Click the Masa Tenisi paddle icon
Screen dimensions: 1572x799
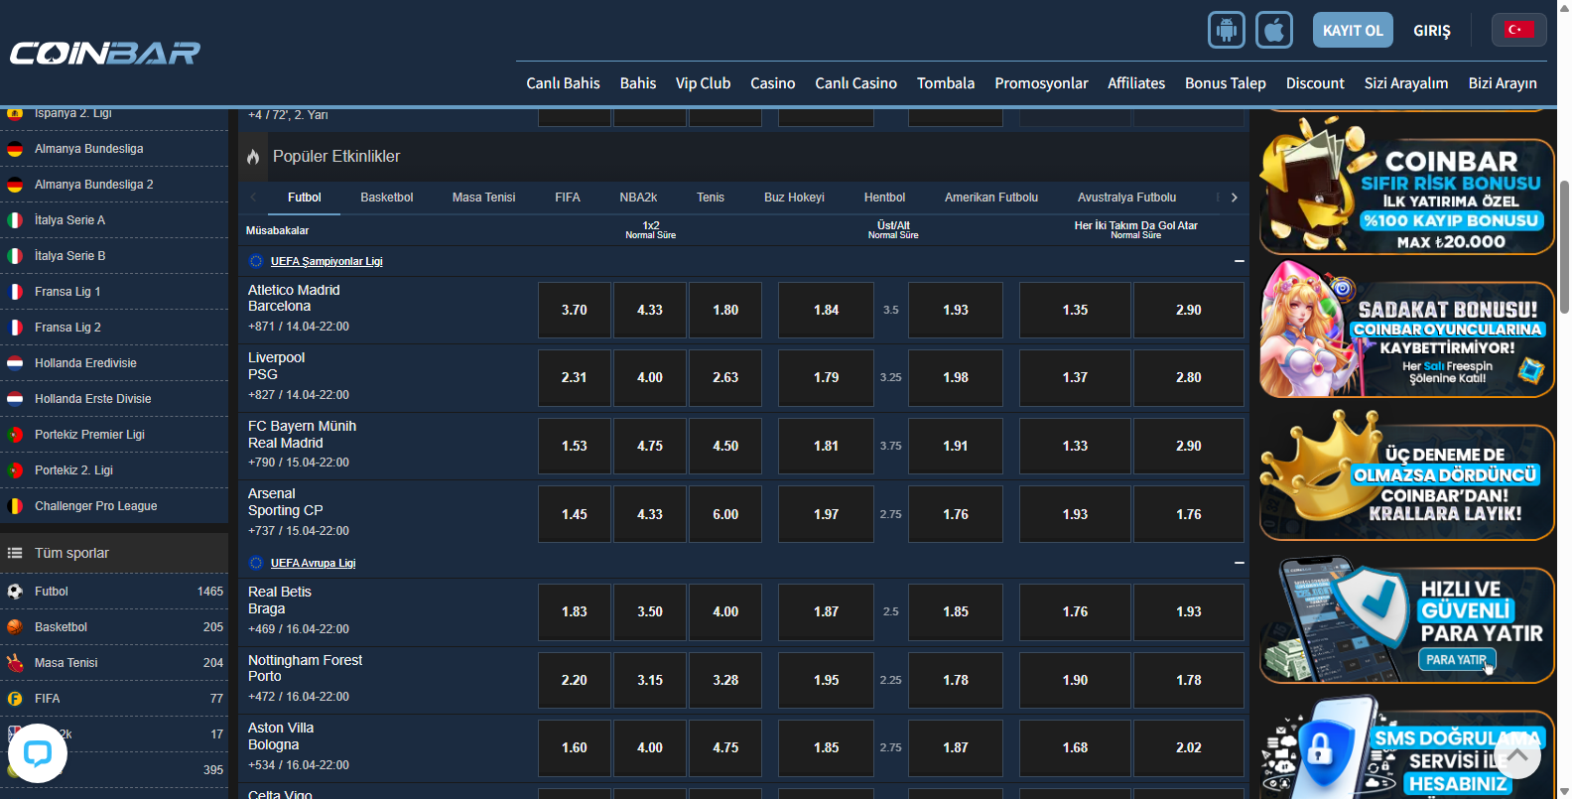coord(15,663)
